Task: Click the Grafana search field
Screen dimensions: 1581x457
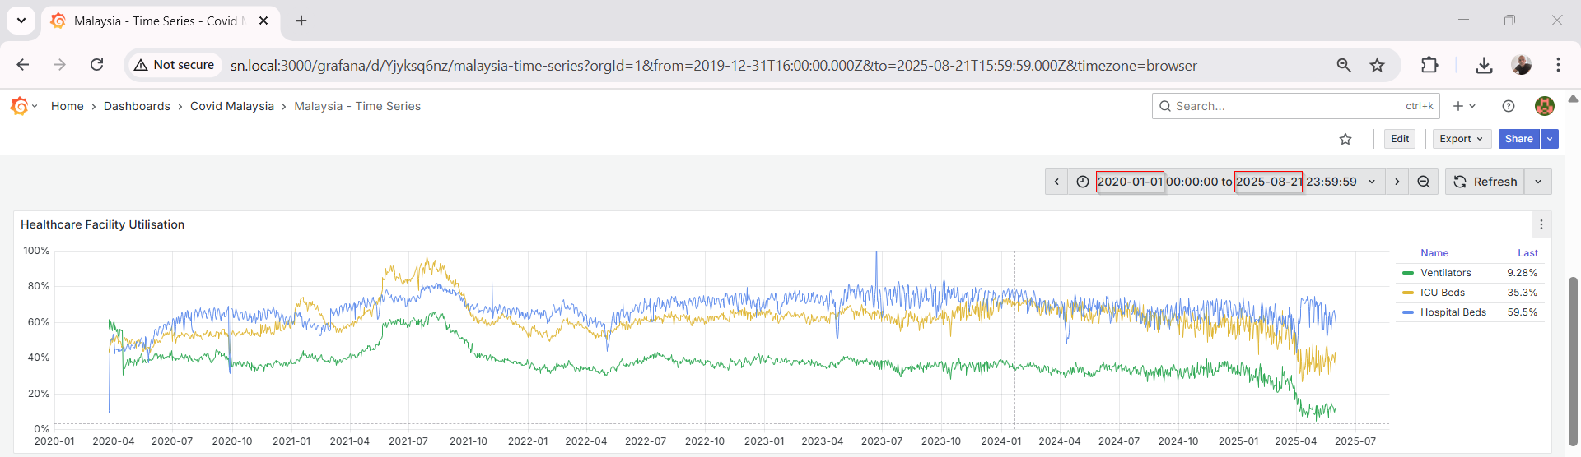Action: [x=1285, y=106]
